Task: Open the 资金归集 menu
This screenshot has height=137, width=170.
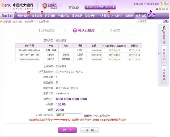Action: pyautogui.click(x=37, y=16)
